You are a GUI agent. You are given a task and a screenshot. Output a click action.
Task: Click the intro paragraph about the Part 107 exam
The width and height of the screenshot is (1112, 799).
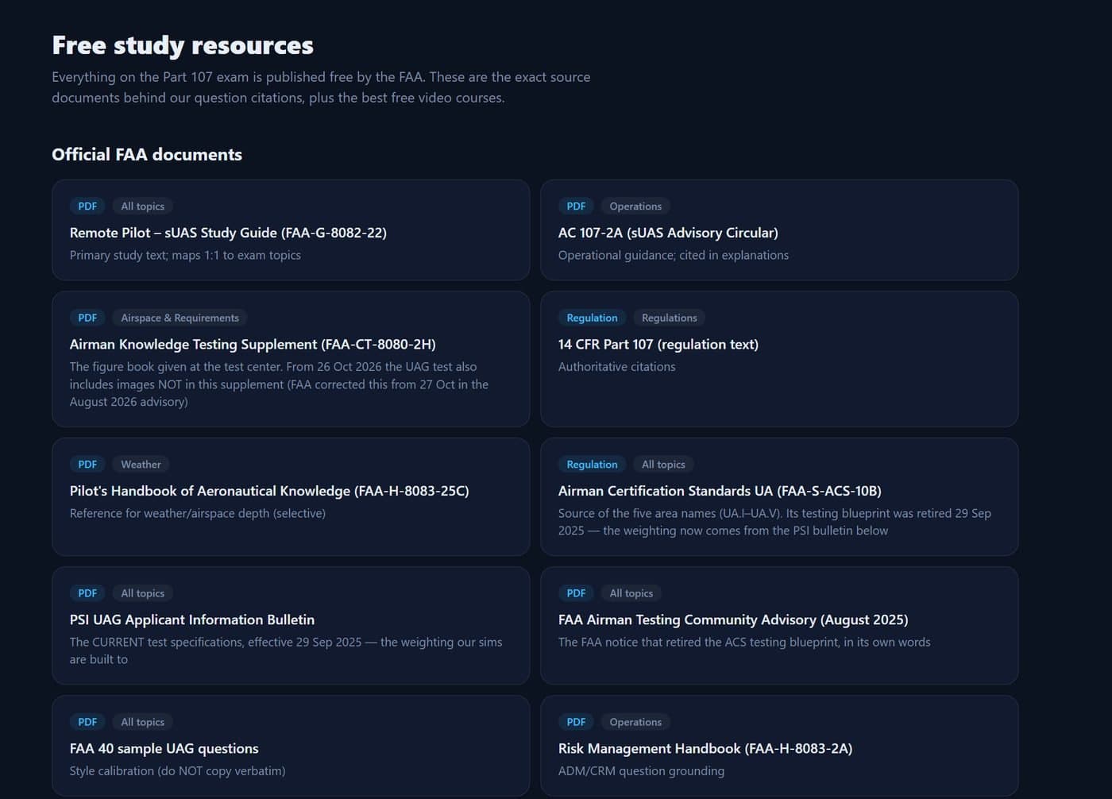[321, 87]
